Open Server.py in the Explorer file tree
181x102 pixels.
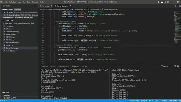coord(9,45)
